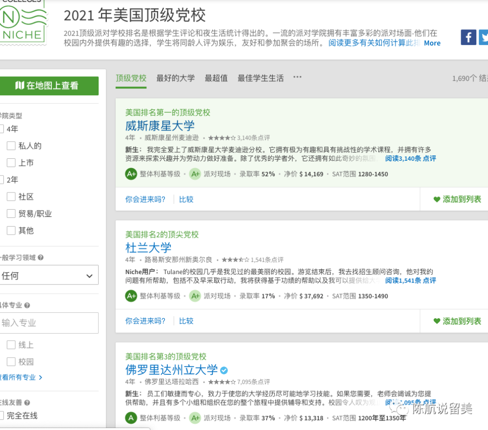Read 1,541 reviews link

[410, 280]
